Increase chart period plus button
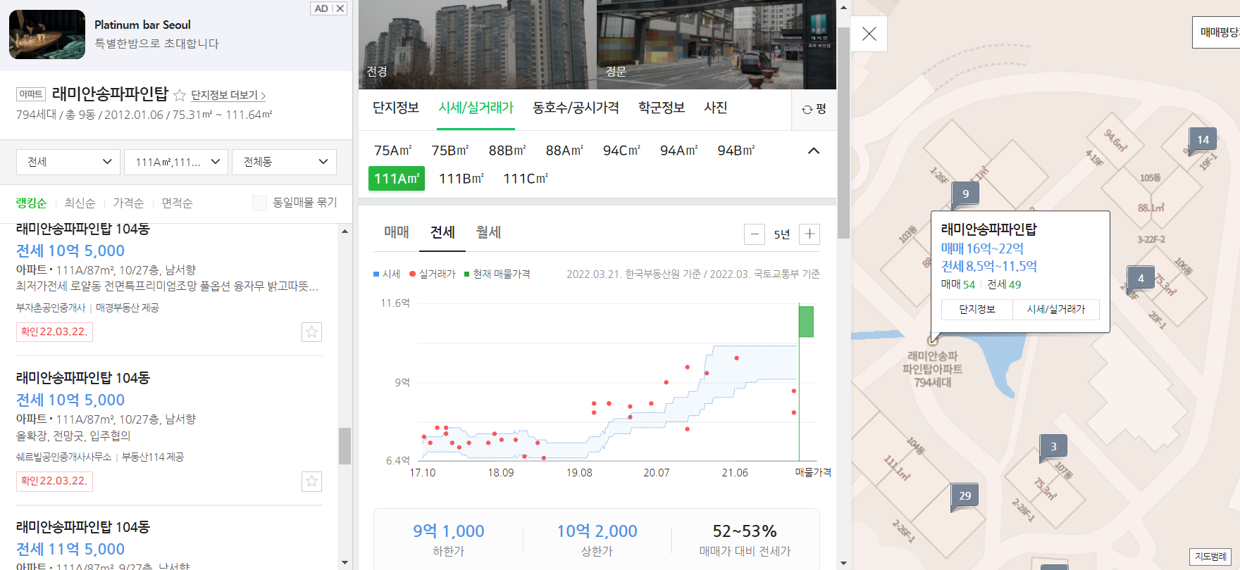 (810, 234)
